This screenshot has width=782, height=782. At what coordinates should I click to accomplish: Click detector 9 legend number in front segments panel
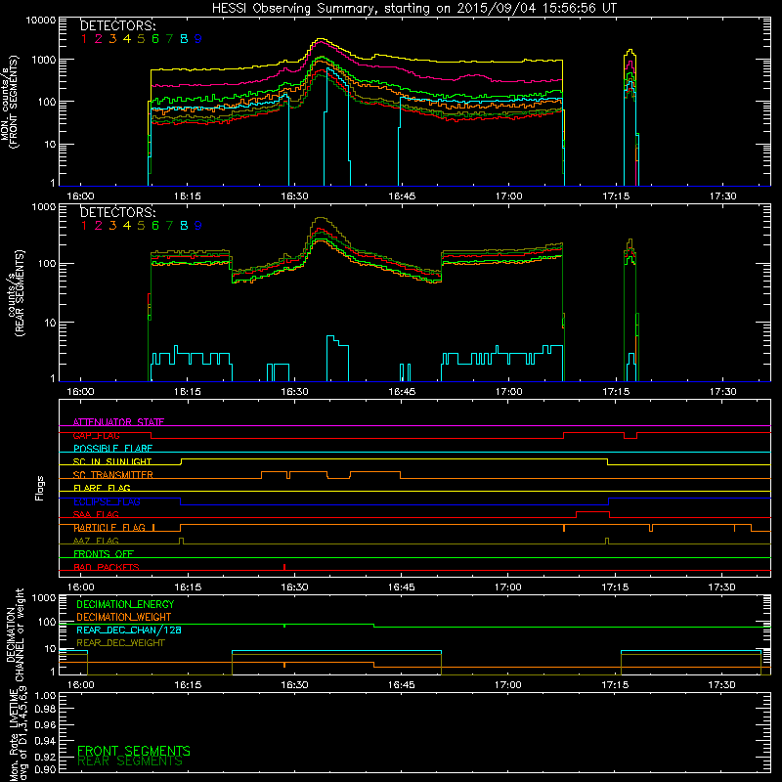click(198, 39)
